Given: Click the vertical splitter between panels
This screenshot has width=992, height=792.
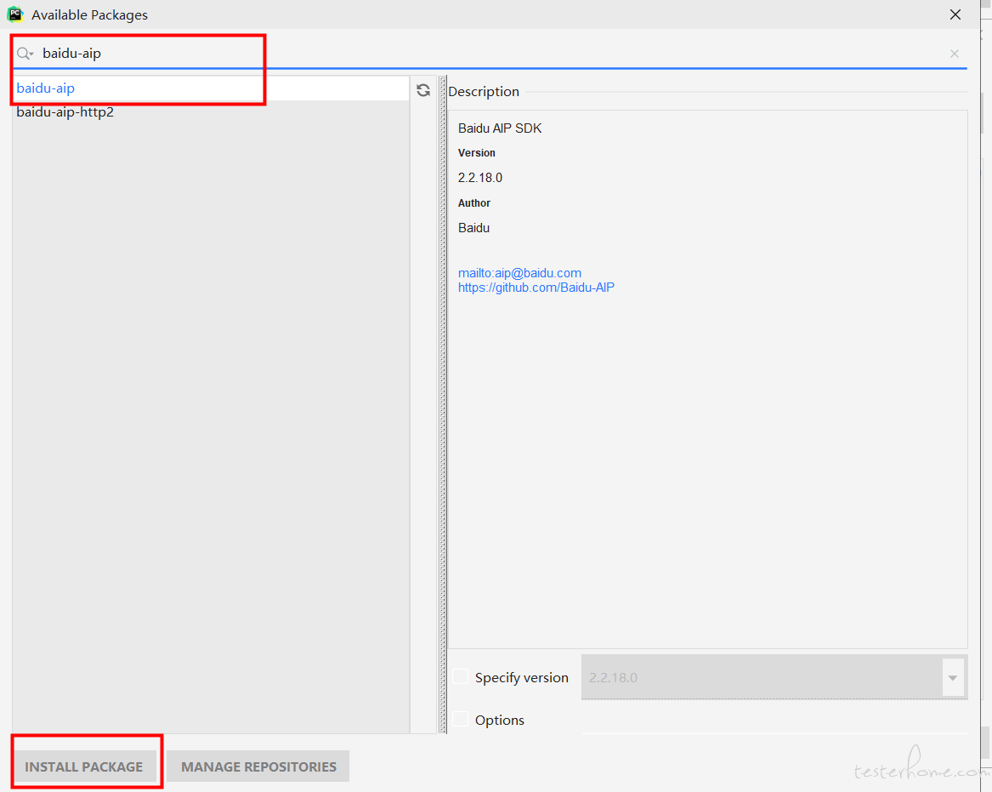Looking at the screenshot, I should coord(442,405).
